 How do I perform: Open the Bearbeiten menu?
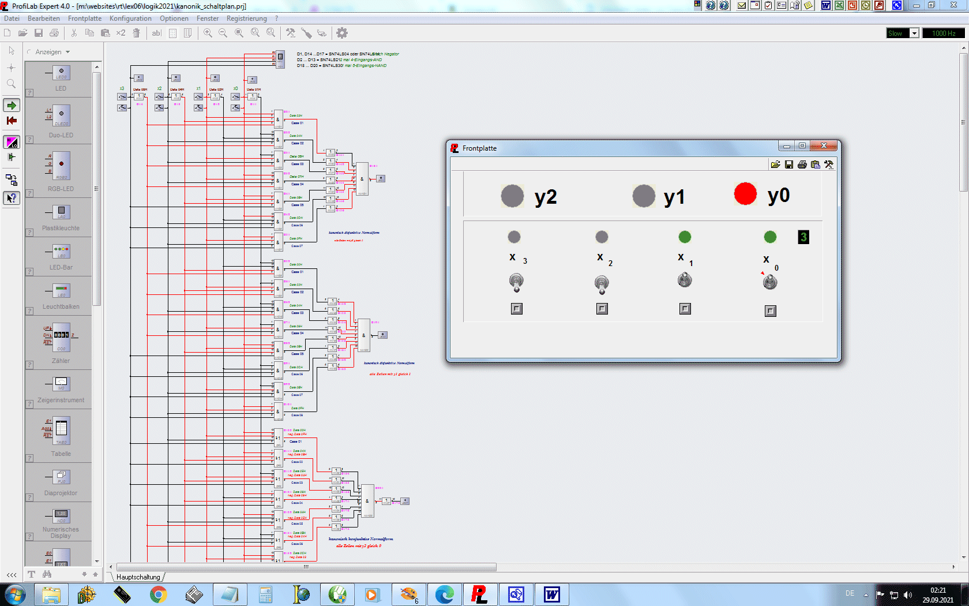[x=43, y=18]
